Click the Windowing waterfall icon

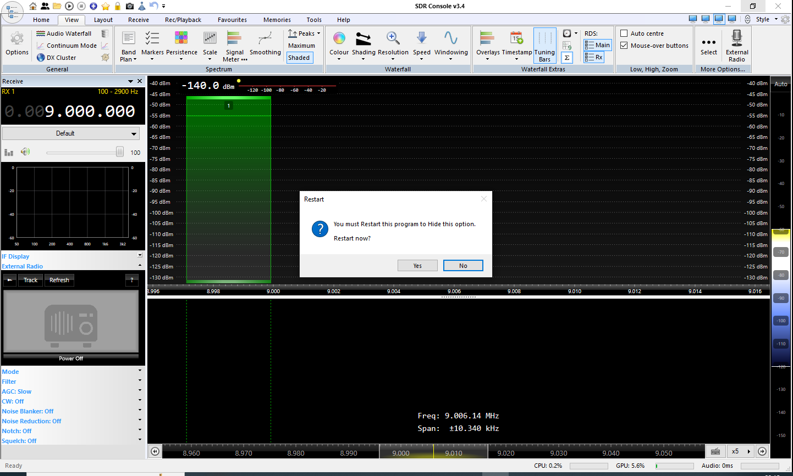coord(450,40)
